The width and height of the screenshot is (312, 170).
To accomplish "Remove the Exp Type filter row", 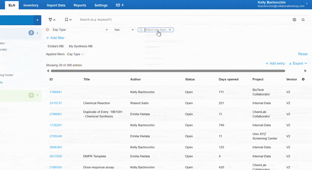I will point(47,30).
